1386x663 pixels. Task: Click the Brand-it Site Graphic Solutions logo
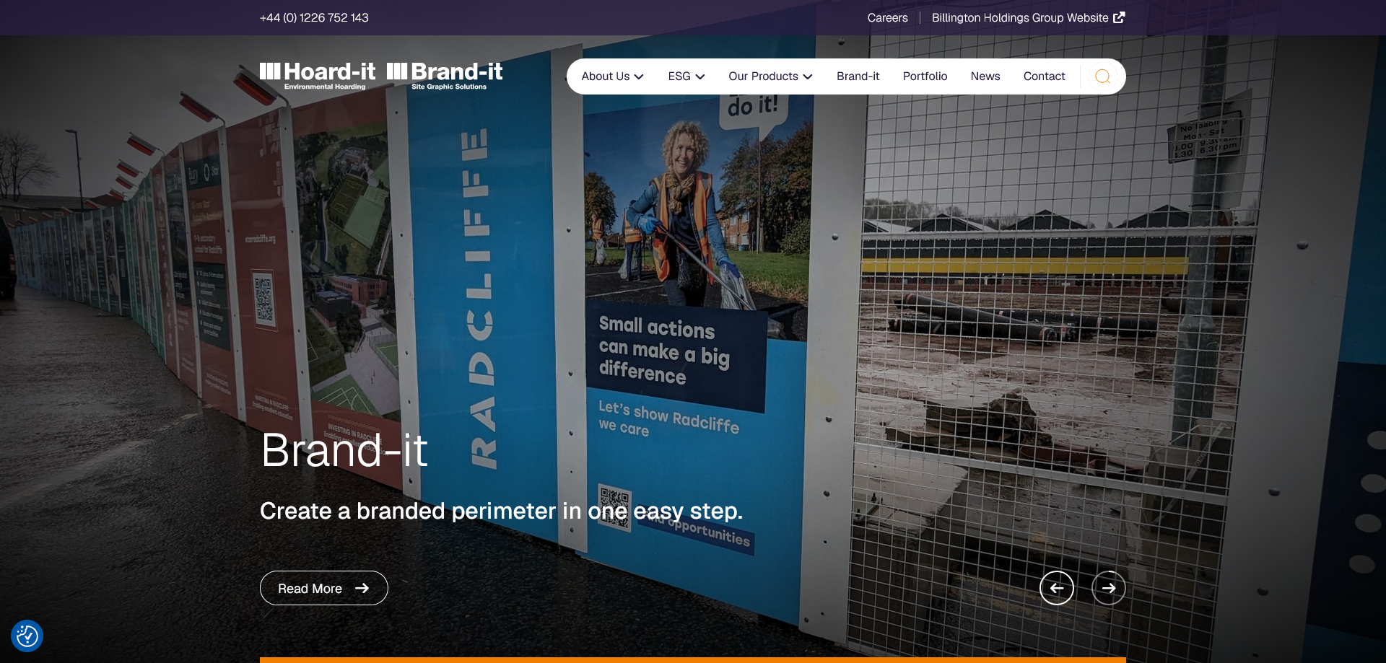coord(445,76)
